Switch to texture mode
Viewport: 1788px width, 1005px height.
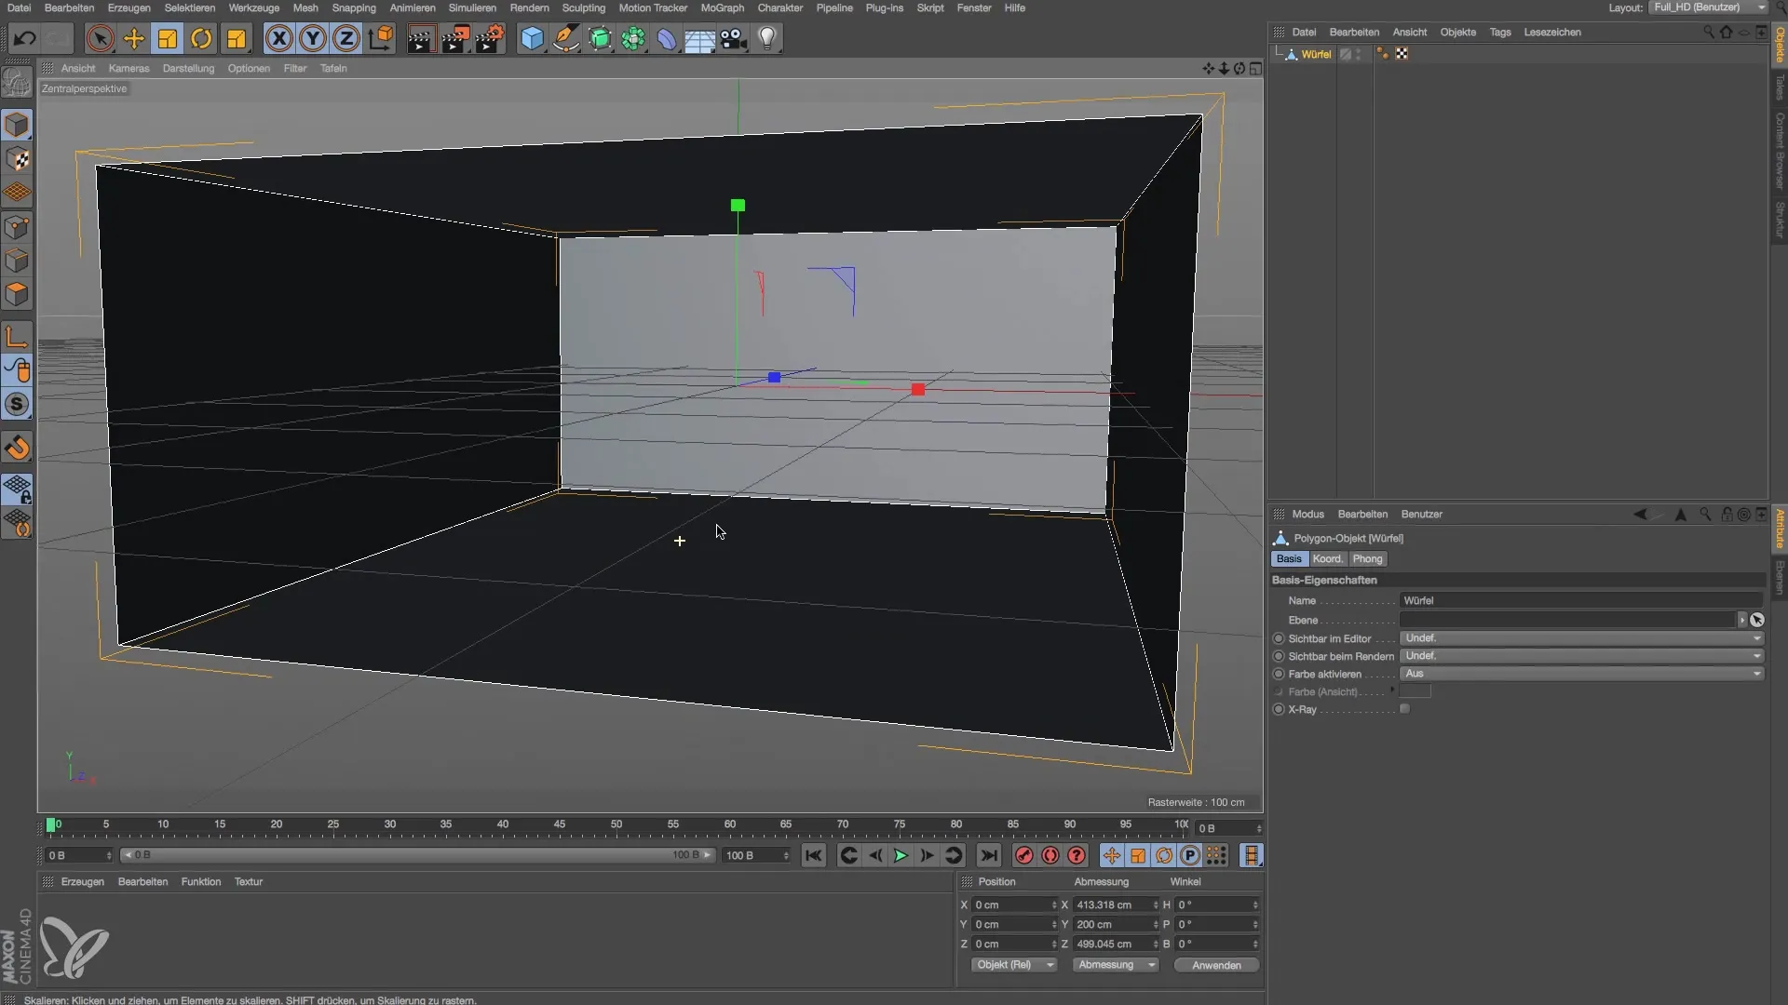click(17, 159)
